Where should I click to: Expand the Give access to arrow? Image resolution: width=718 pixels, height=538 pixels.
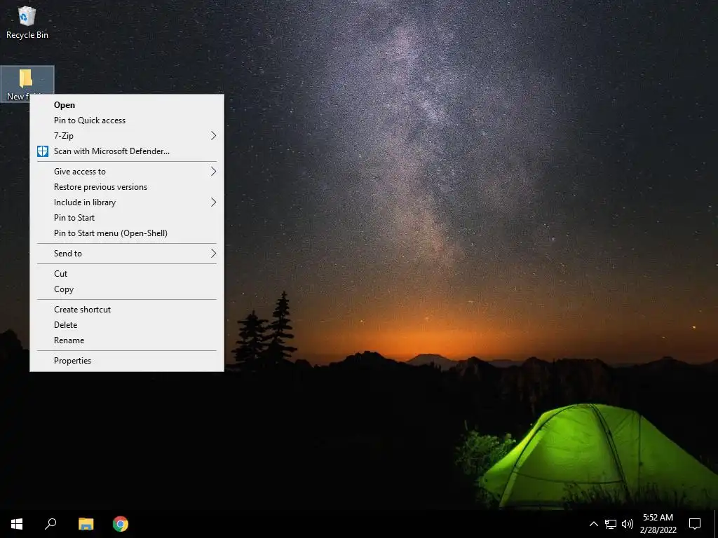click(213, 172)
